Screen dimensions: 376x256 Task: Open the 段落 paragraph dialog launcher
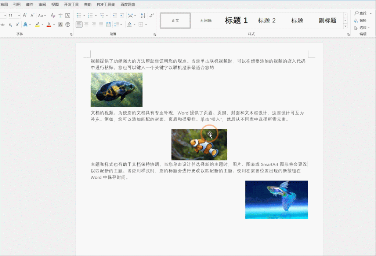[x=155, y=35]
